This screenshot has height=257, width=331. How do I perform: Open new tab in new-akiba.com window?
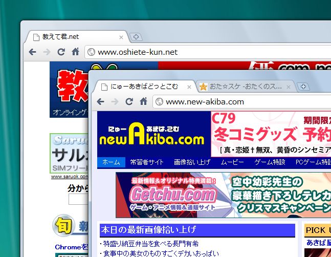click(x=303, y=87)
